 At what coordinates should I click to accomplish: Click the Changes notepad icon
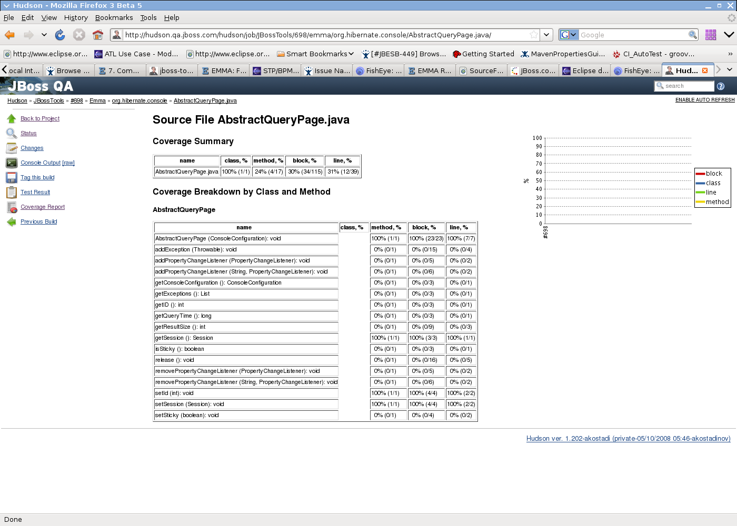click(x=12, y=148)
